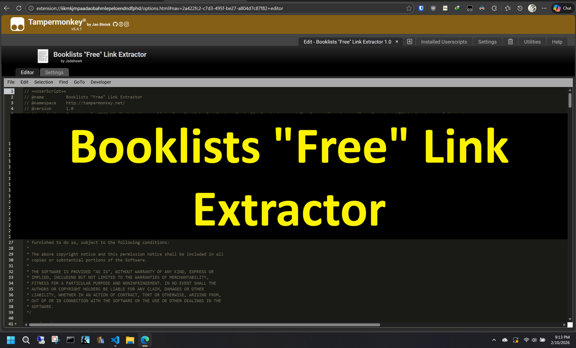Create a new userscript with the plus icon
The height and width of the screenshot is (348, 576).
coord(409,42)
